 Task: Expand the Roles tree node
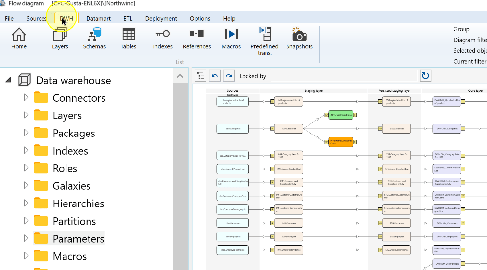(26, 168)
